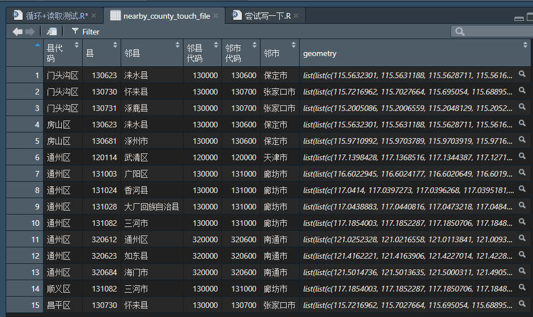Inspect geometry cell in row 4

tap(522, 123)
